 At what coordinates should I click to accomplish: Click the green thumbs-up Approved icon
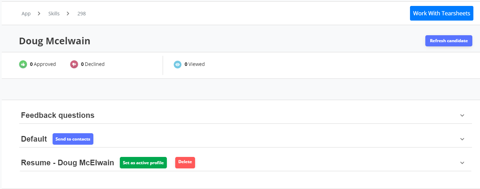(23, 64)
